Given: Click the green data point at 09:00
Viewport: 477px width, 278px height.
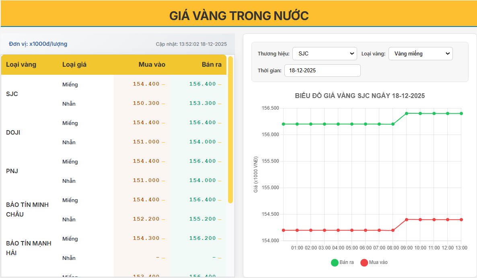Looking at the screenshot, I should (x=406, y=113).
